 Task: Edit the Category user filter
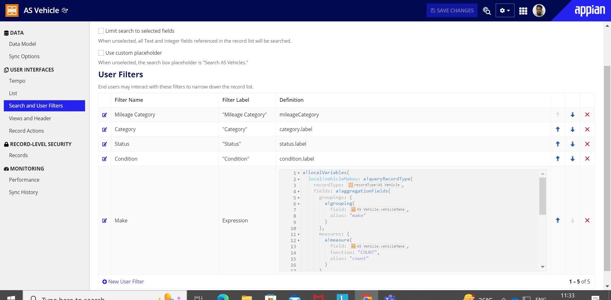(104, 129)
